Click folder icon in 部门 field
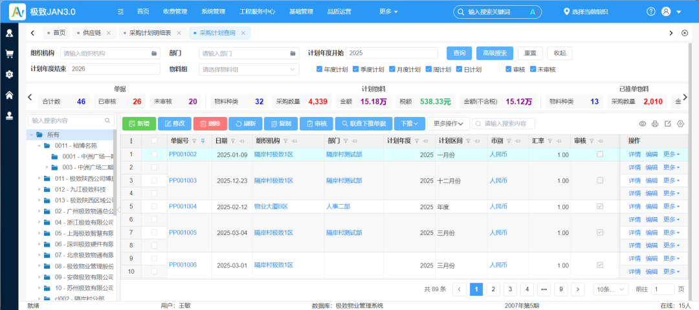 pyautogui.click(x=293, y=54)
